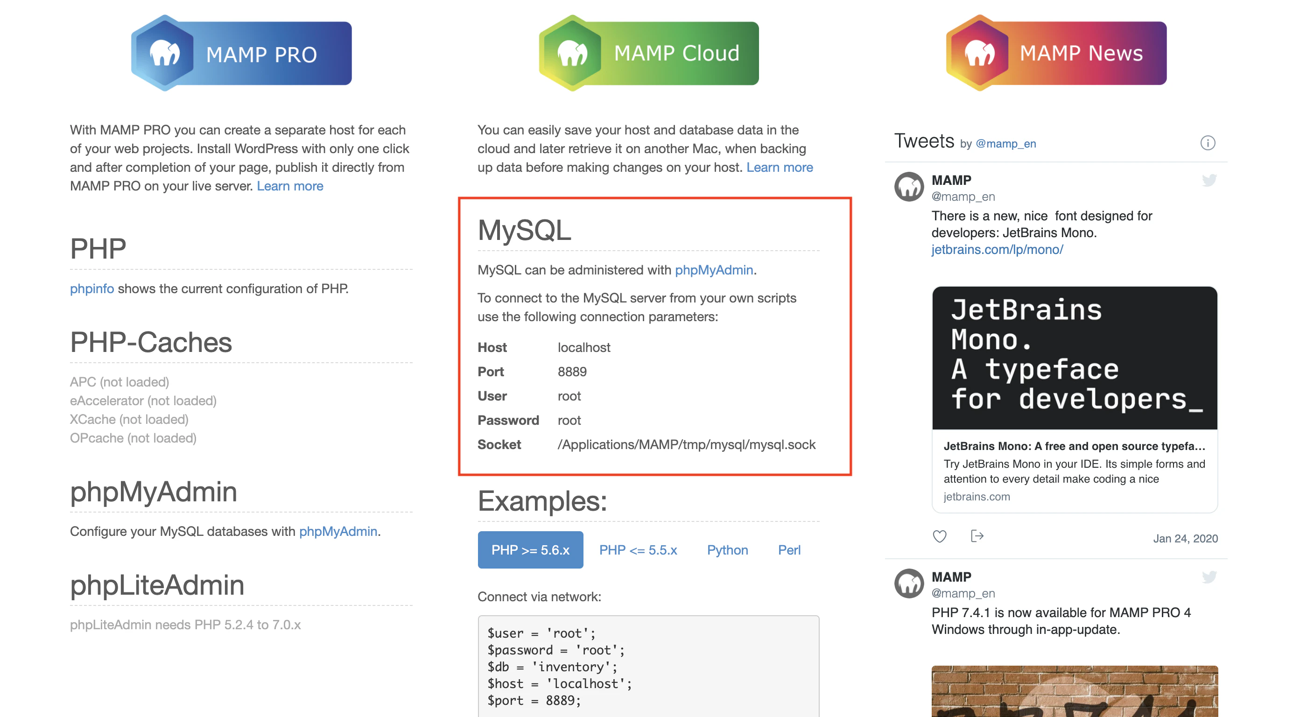Click the MAMP Cloud elephant logo banner
Image resolution: width=1307 pixels, height=717 pixels.
648,53
